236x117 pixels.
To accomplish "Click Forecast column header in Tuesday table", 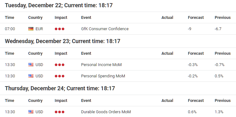I will pyautogui.click(x=196, y=18).
